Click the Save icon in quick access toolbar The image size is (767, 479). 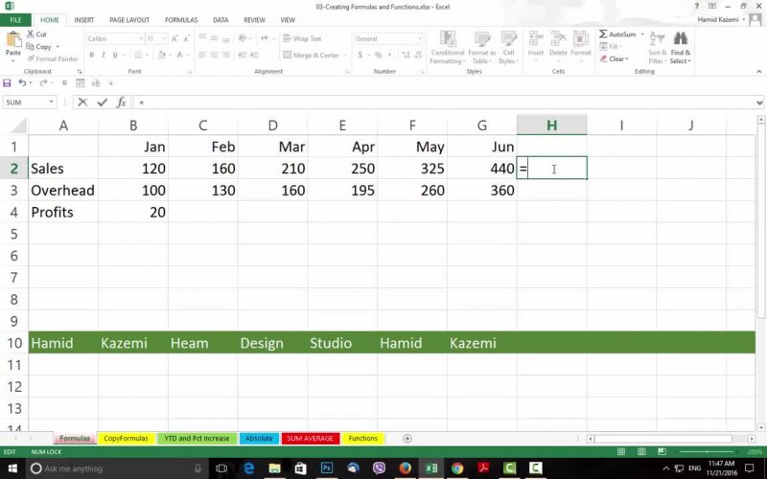point(8,83)
